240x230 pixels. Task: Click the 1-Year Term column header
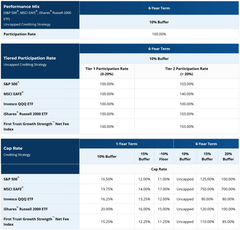pos(126,144)
